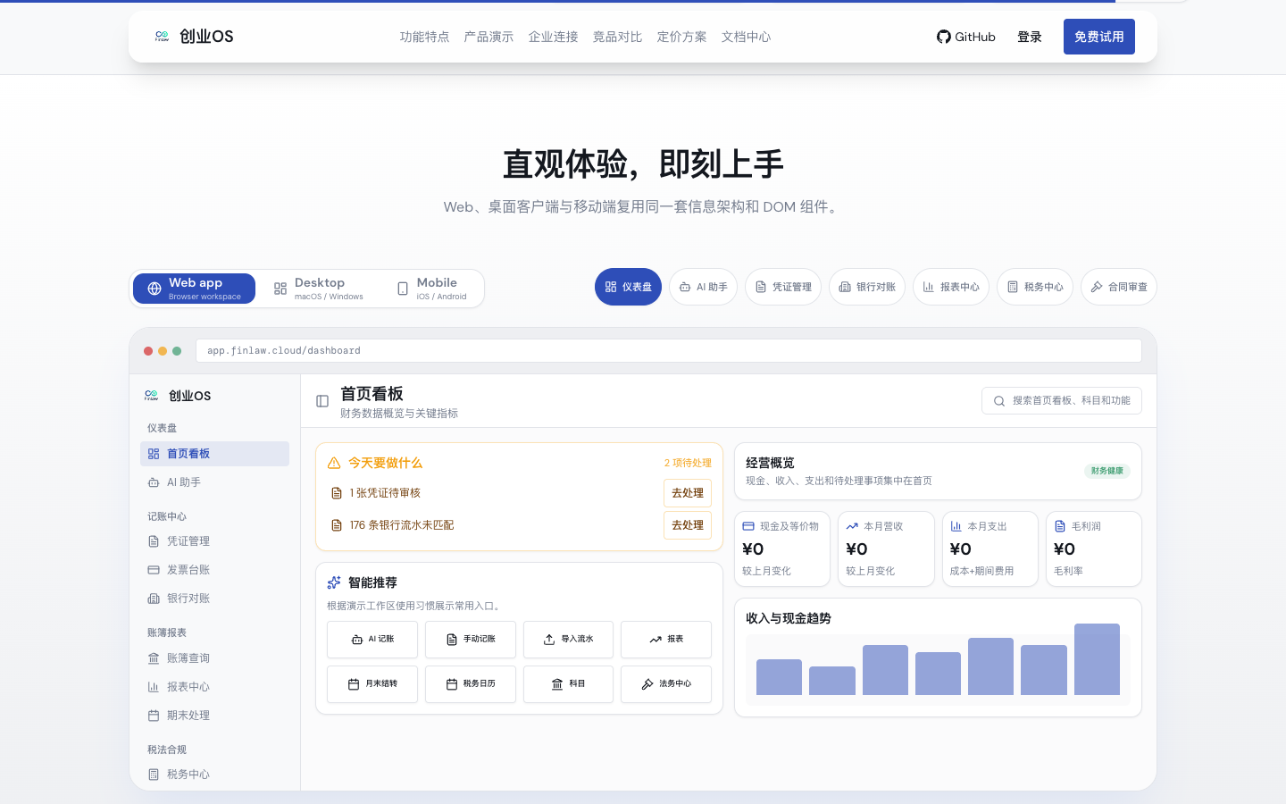Image resolution: width=1286 pixels, height=804 pixels.
Task: Click the 2 项待处理 label
Action: click(688, 463)
